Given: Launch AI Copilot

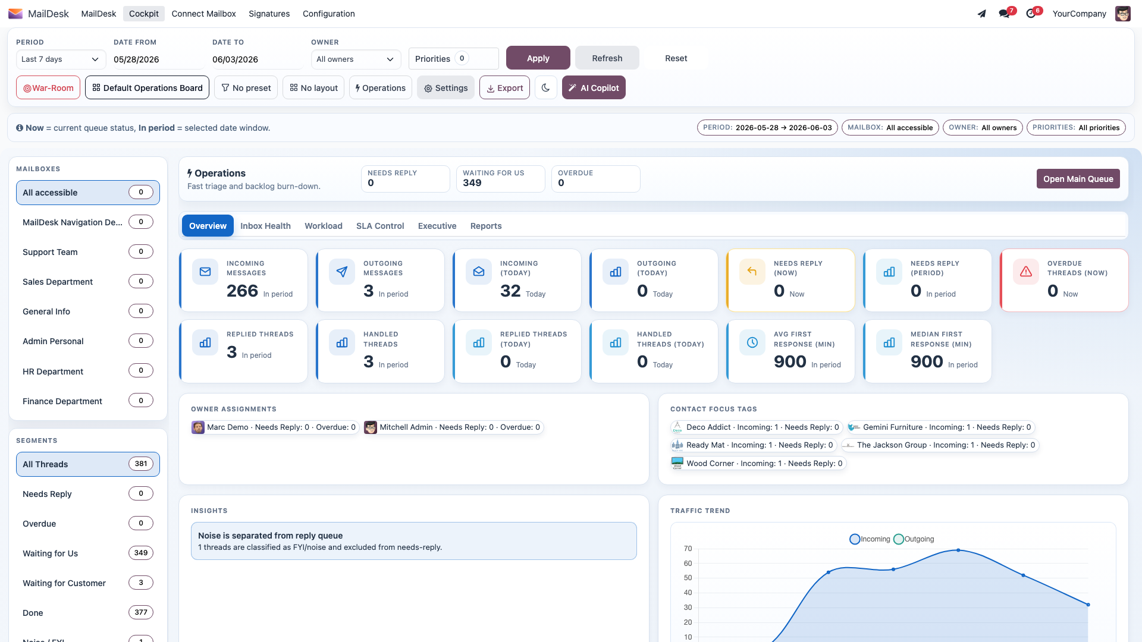Looking at the screenshot, I should coord(594,87).
